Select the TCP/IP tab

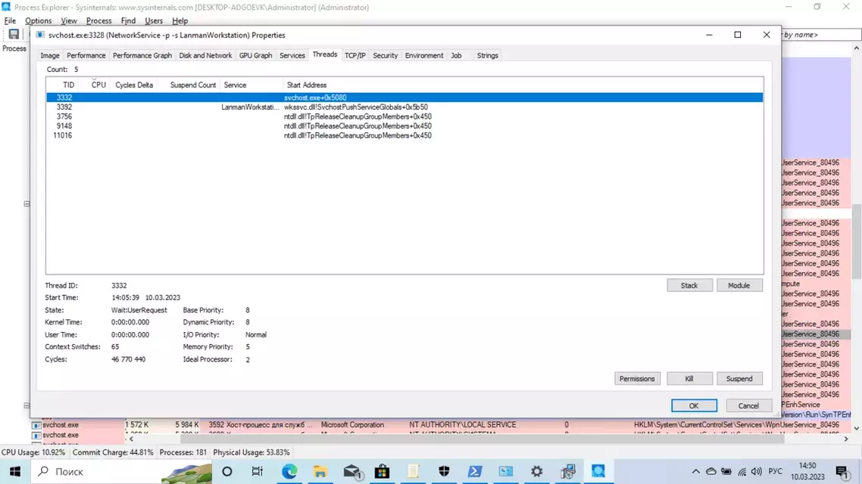point(355,55)
